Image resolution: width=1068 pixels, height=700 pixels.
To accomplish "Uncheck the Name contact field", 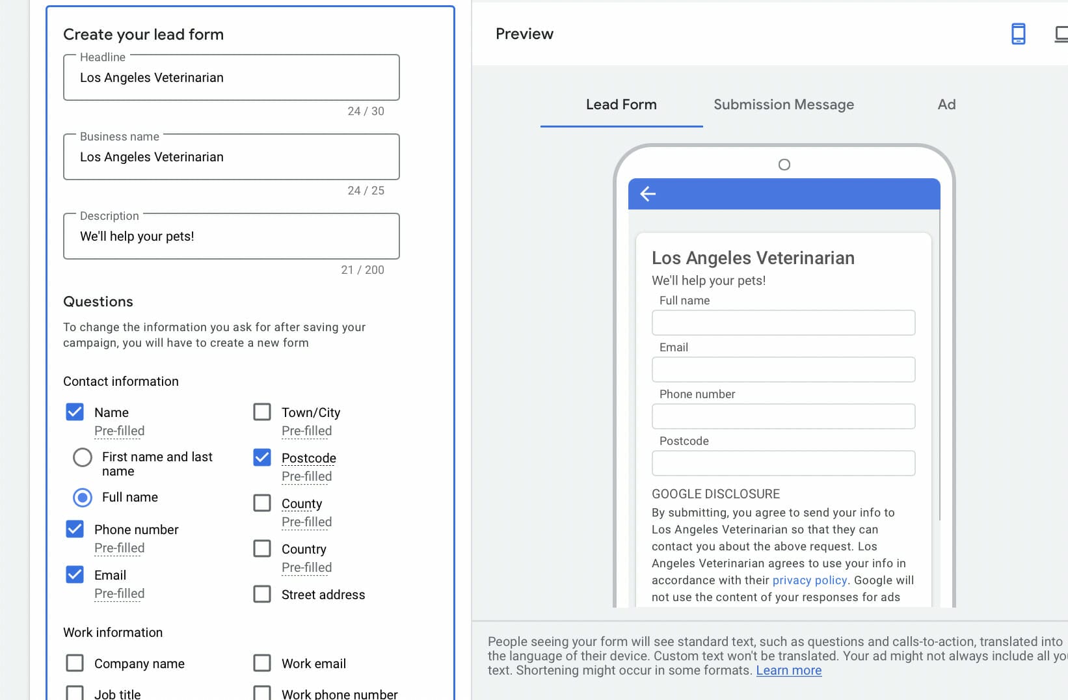I will [x=74, y=411].
